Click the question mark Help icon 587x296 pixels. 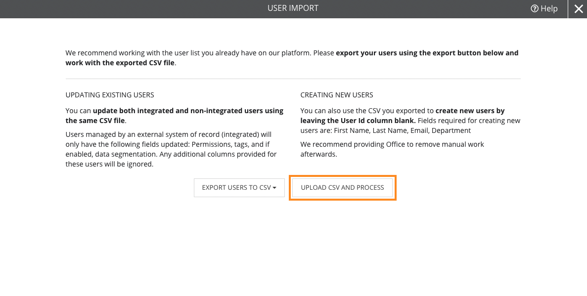(535, 8)
